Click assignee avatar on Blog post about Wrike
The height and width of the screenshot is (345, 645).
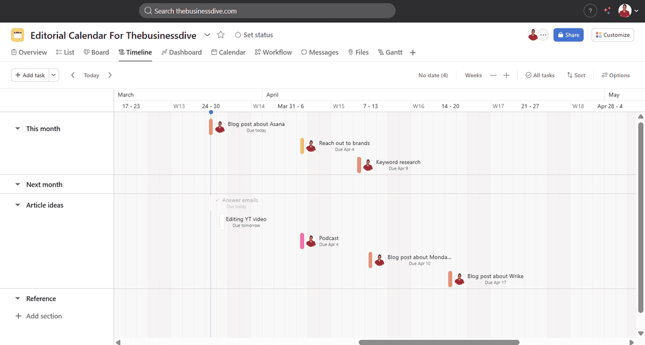click(460, 279)
